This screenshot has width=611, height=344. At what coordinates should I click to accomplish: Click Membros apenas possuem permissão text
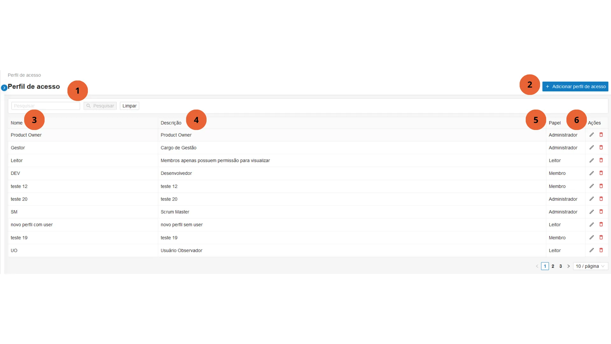(215, 161)
